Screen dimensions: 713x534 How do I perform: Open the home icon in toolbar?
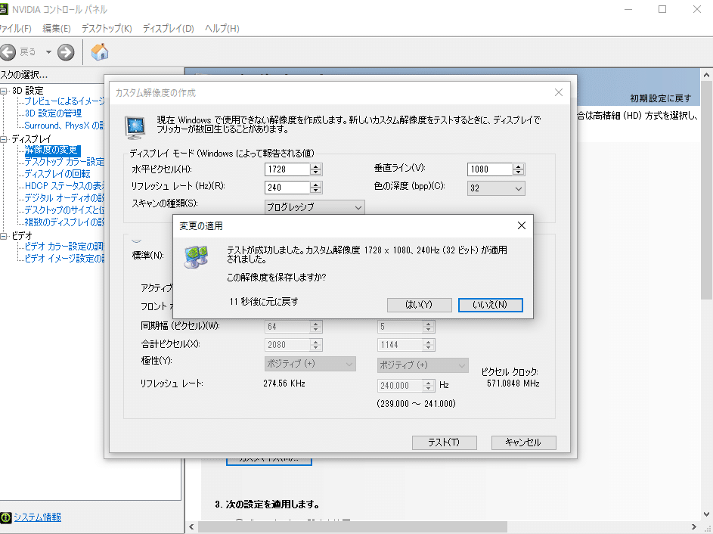tap(100, 52)
